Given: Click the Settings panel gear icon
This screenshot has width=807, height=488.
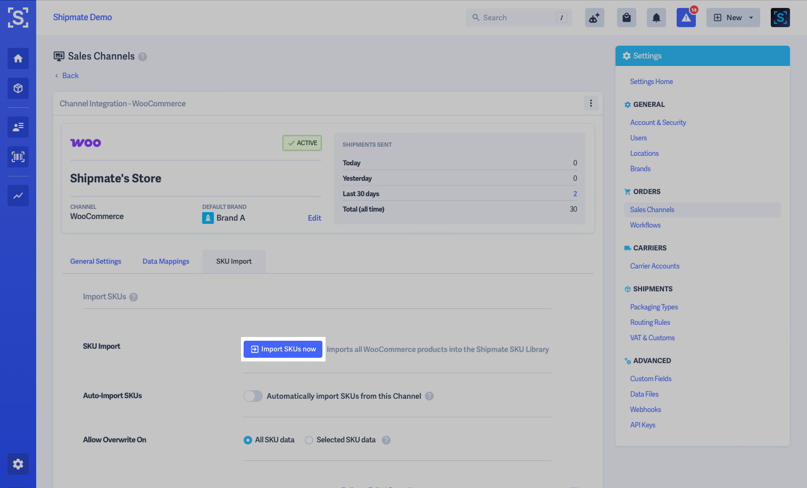Looking at the screenshot, I should (x=627, y=56).
